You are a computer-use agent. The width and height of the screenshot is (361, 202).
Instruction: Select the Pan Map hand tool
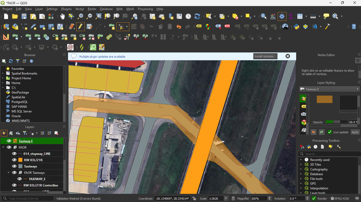[62, 16]
